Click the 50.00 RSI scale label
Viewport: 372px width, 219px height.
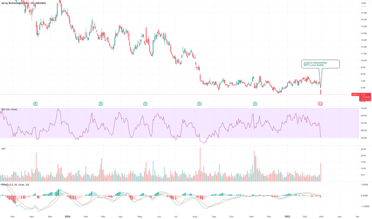[x=364, y=123]
